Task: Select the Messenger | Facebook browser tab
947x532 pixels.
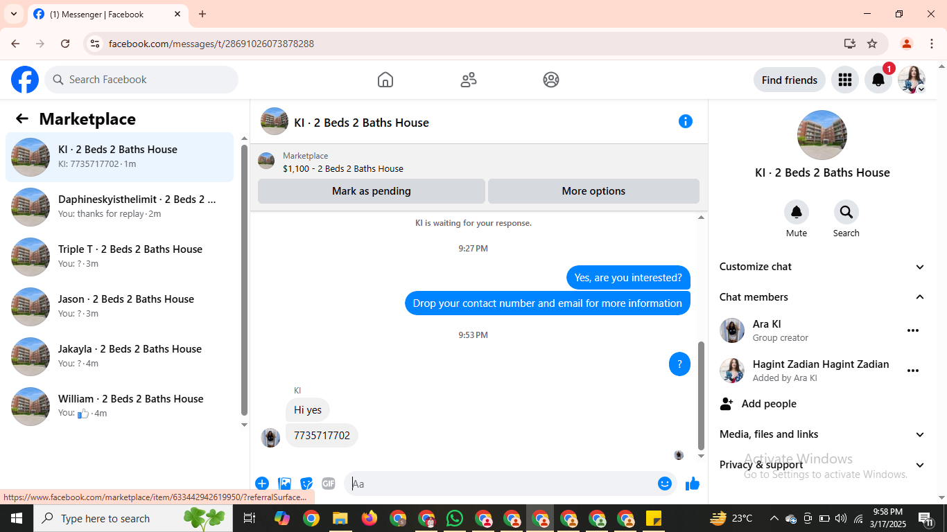Action: tap(107, 14)
